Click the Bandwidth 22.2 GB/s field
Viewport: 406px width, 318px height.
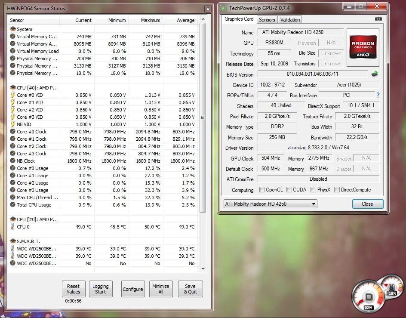(357, 137)
